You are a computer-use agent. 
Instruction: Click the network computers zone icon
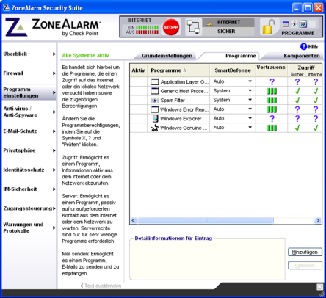click(x=193, y=27)
